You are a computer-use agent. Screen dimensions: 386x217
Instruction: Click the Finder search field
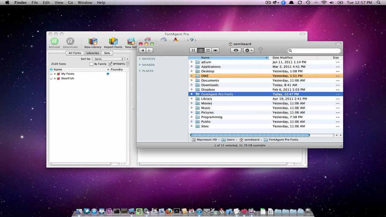tap(314, 51)
